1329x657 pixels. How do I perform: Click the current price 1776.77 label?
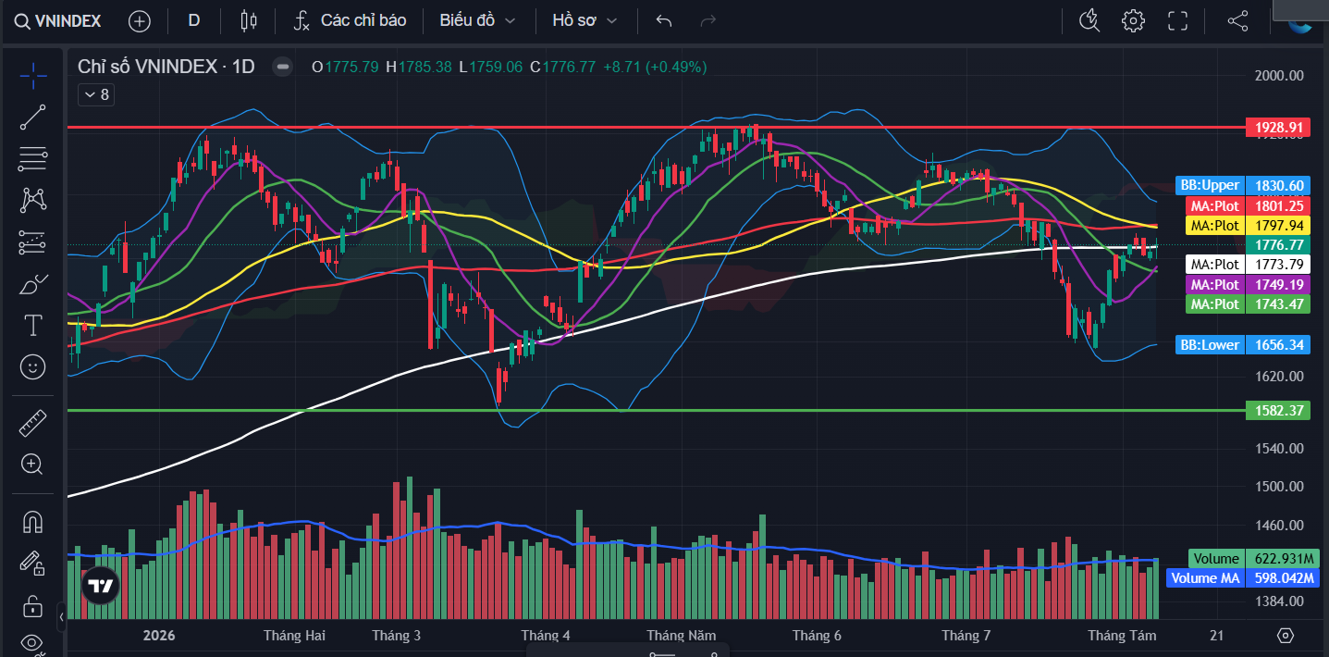tap(1278, 244)
